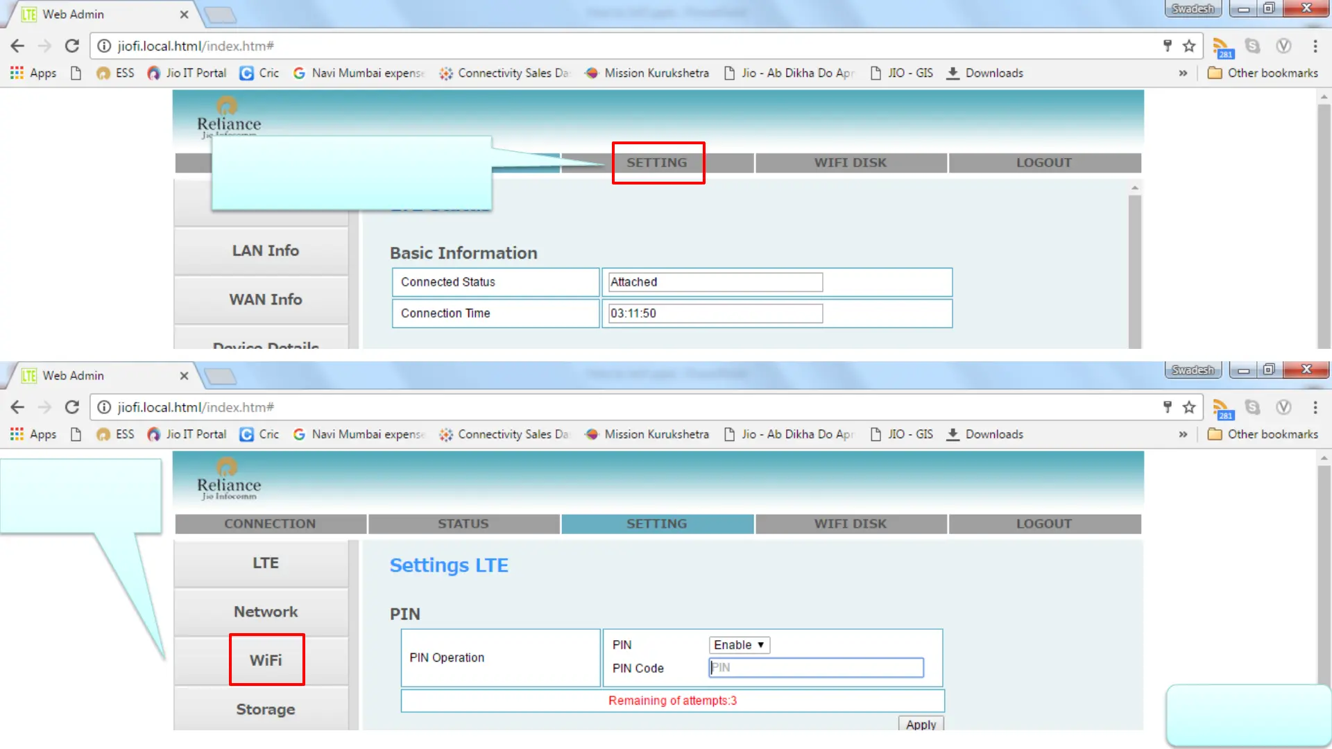Click inner page scrollbar in upper window
Image resolution: width=1332 pixels, height=749 pixels.
tap(1135, 270)
